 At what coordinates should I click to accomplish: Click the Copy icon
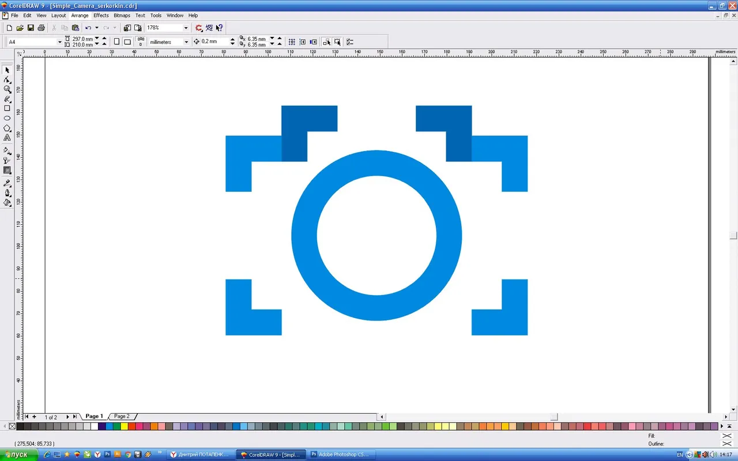tap(65, 28)
